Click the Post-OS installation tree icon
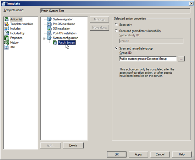This screenshot has height=160, width=195. (49, 33)
